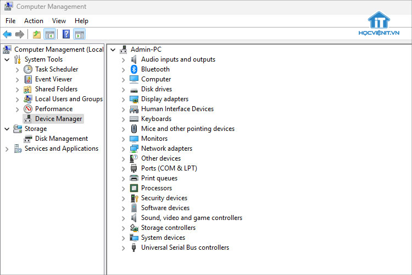
Task: Click the blue Help question-mark toolbar icon
Action: [x=66, y=34]
